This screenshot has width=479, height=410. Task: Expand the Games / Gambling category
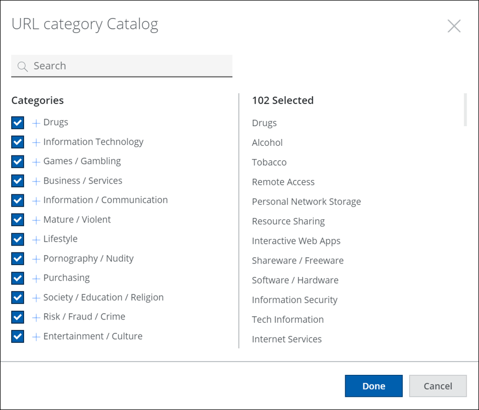[x=36, y=162]
